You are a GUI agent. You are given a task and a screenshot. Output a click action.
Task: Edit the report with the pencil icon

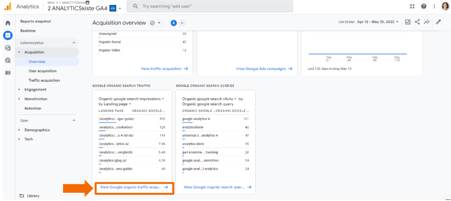(x=438, y=22)
